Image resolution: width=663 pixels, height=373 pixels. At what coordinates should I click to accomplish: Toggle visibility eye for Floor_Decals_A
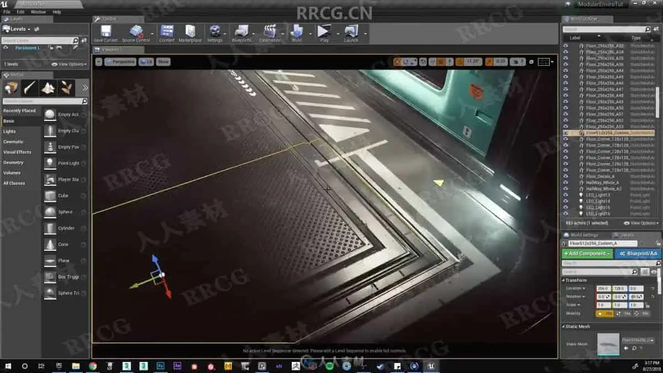[565, 176]
